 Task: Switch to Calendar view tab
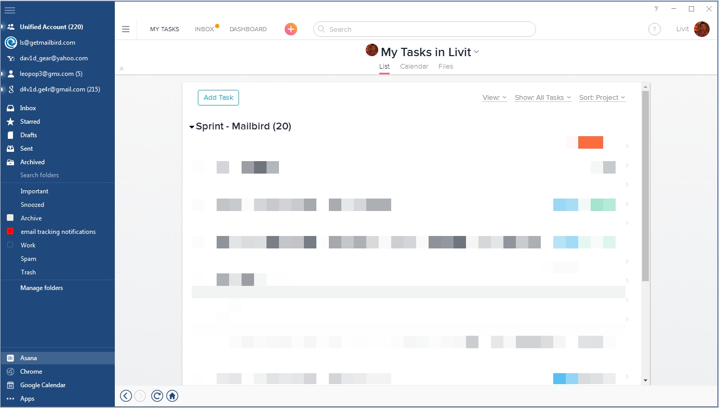tap(414, 67)
